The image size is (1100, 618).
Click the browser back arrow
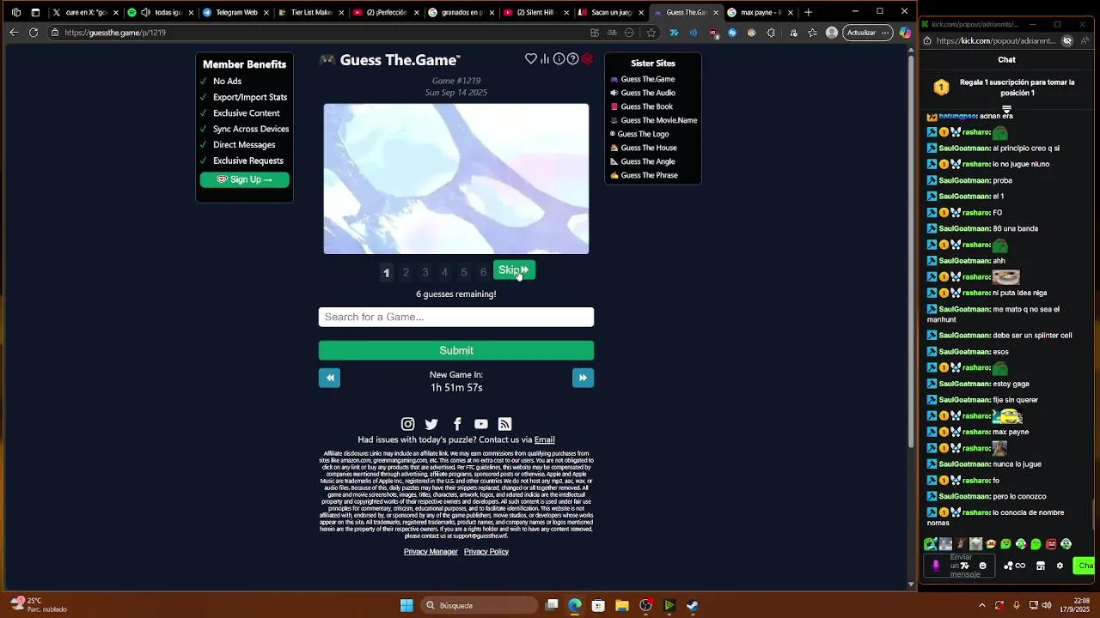click(14, 33)
